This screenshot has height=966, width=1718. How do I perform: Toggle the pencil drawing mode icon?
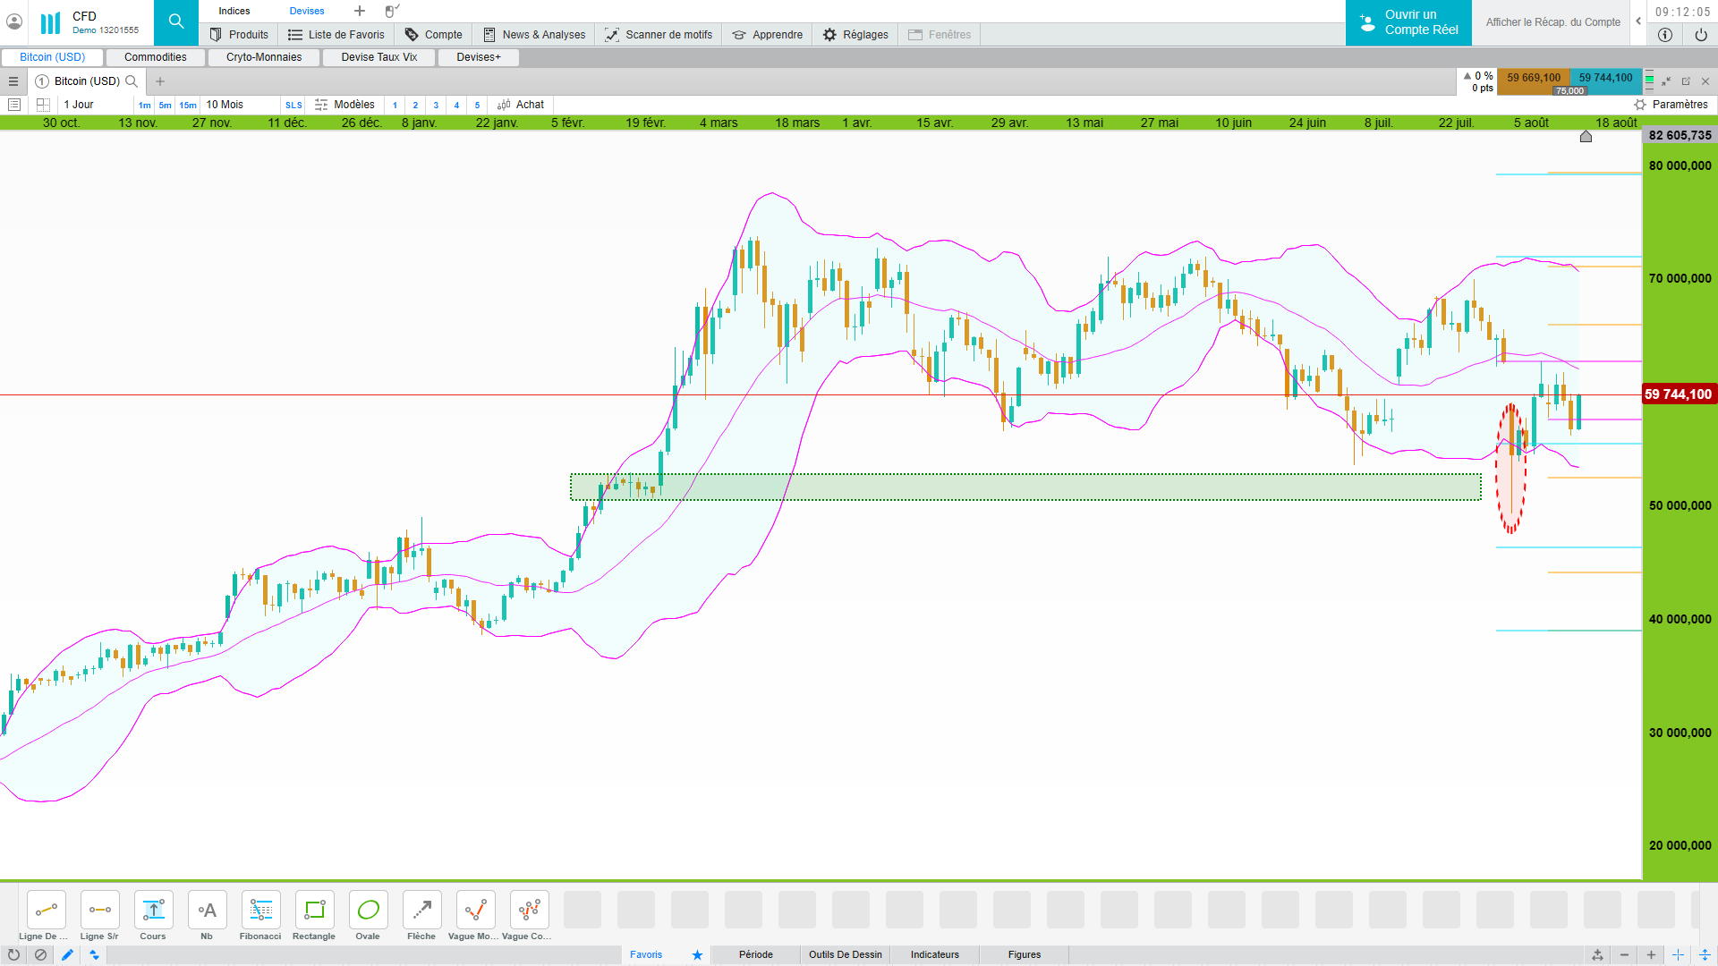[67, 955]
